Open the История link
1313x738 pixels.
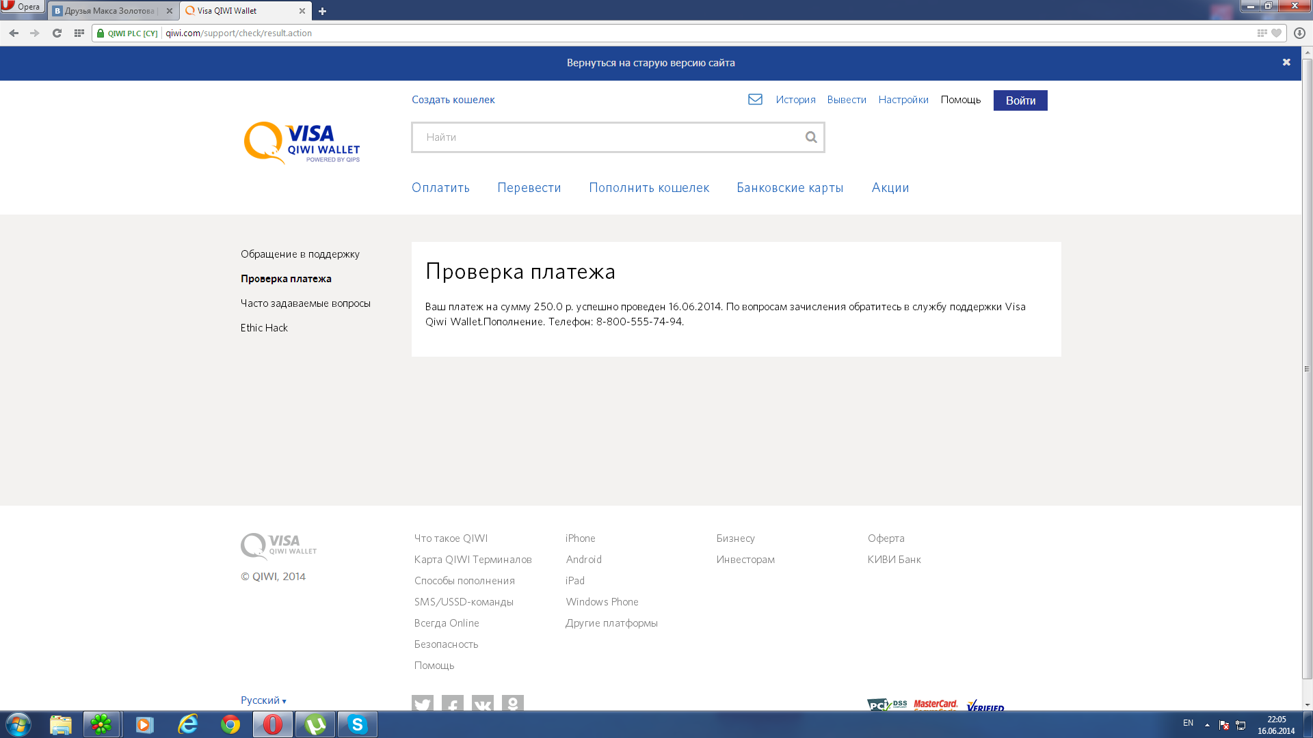click(x=795, y=100)
